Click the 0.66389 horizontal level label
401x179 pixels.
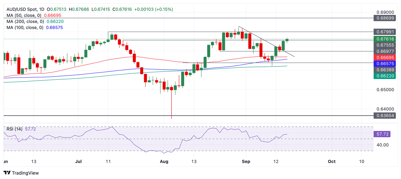[385, 70]
